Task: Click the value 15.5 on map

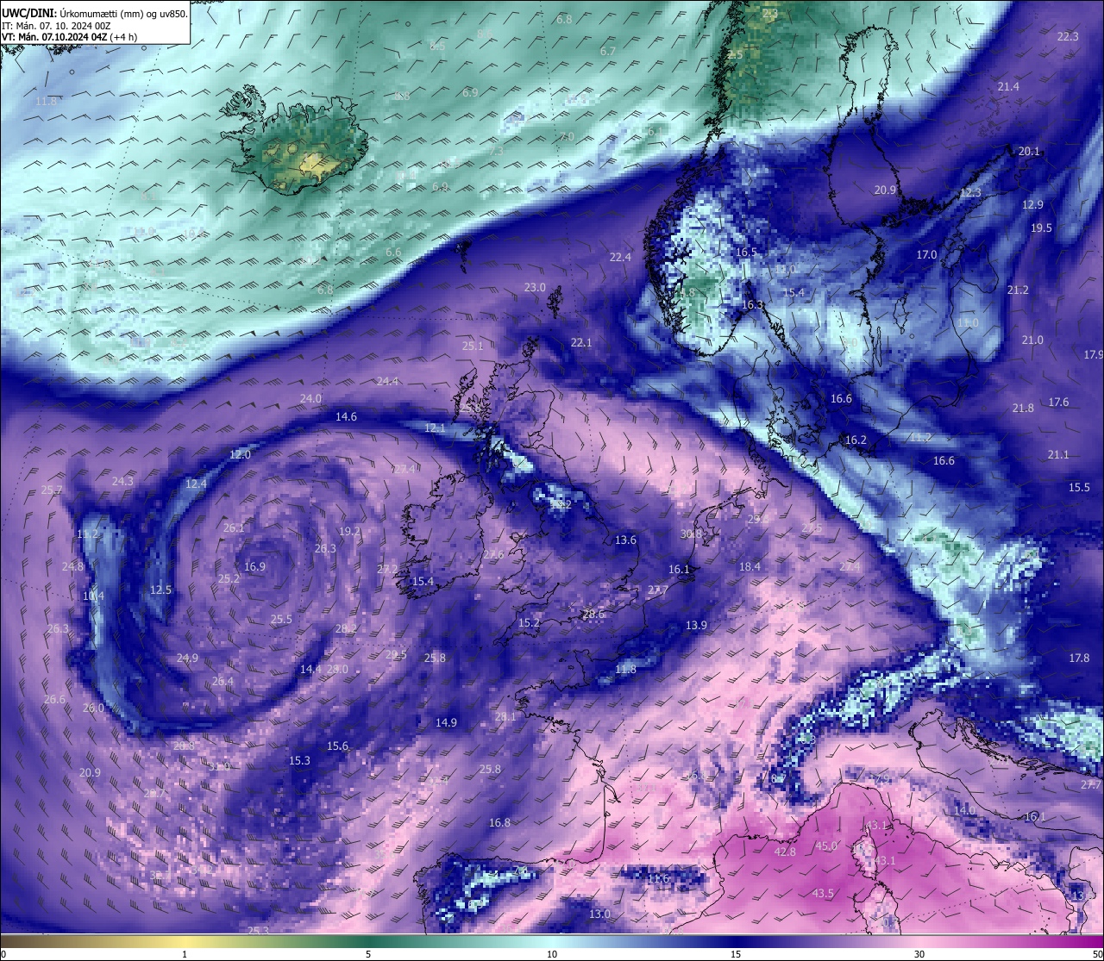Action: [x=1079, y=487]
